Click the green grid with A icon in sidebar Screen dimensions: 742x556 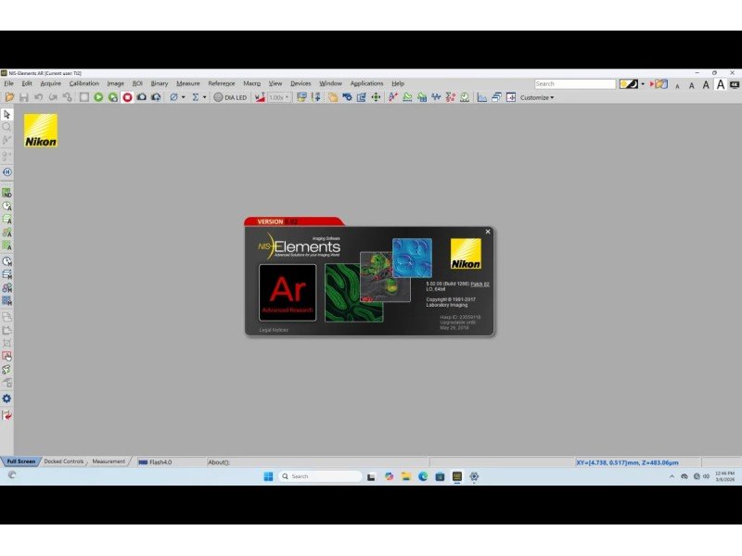point(6,246)
